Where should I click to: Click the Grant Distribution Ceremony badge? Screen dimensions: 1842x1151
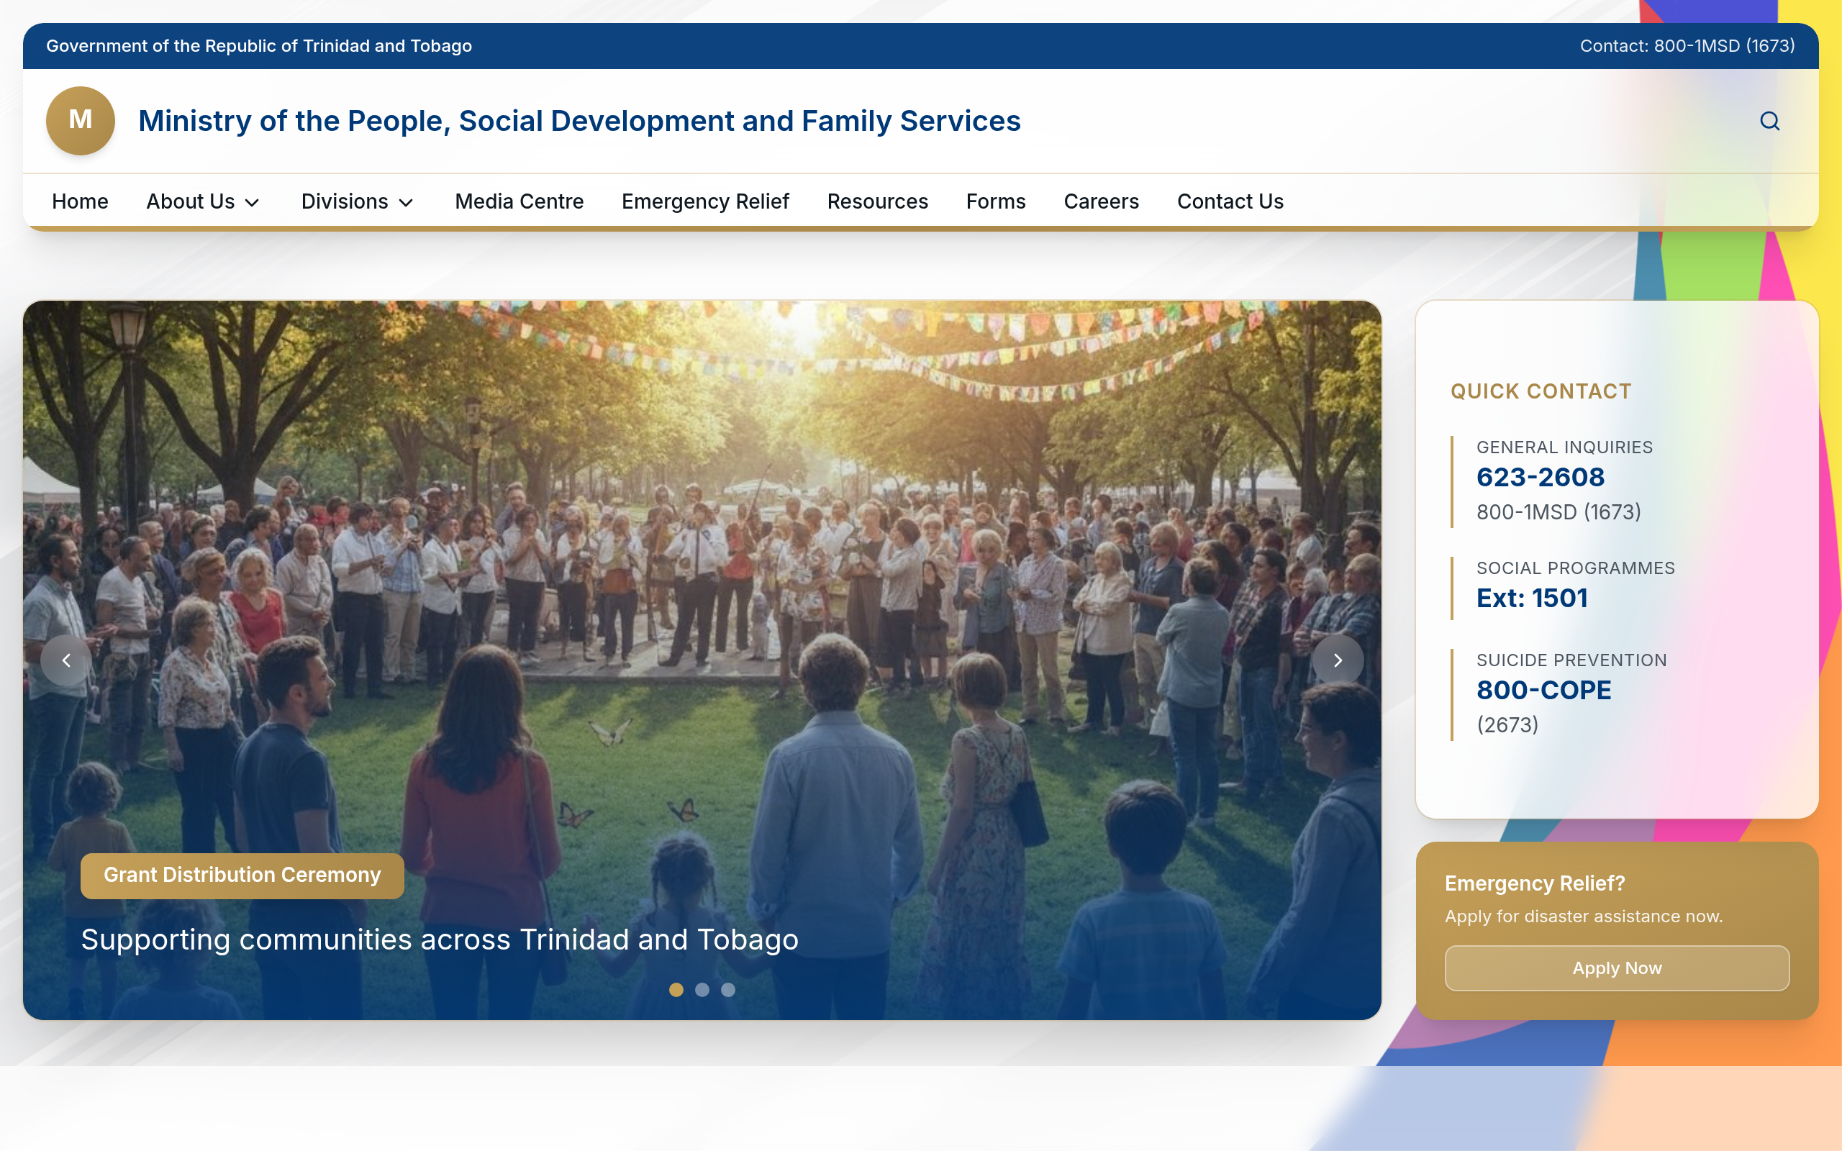coord(242,875)
